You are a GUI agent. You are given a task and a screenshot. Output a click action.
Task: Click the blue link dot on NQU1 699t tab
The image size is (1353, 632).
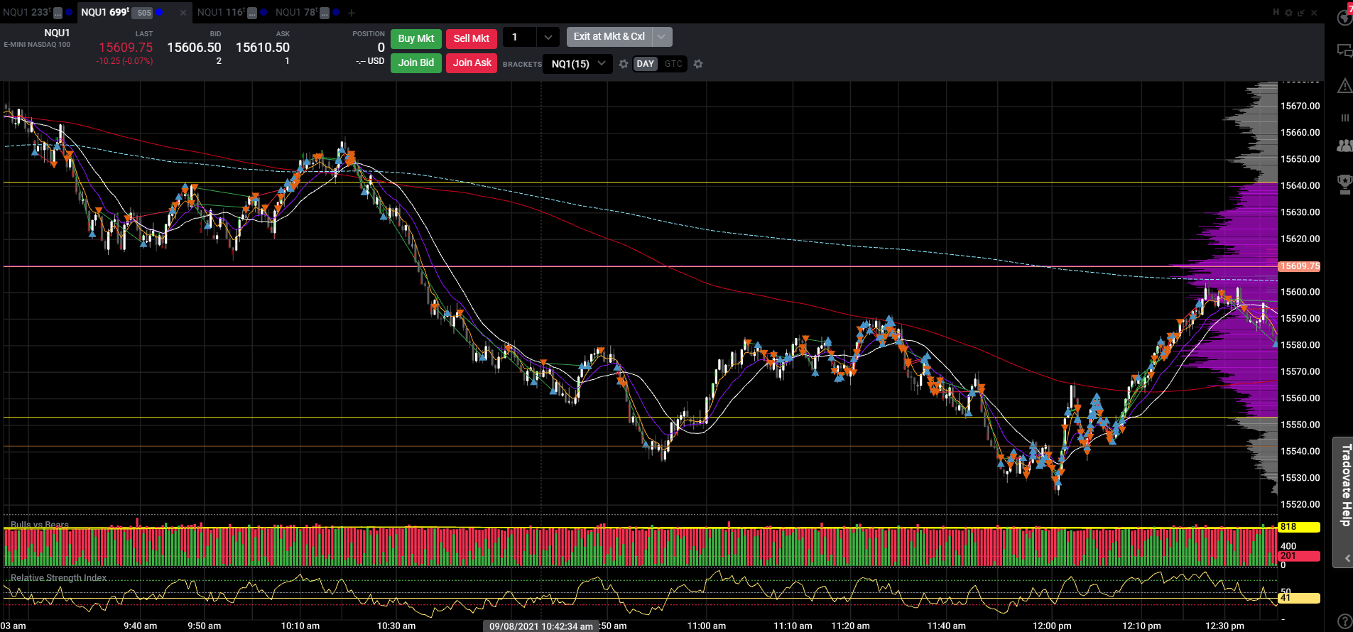pos(159,12)
